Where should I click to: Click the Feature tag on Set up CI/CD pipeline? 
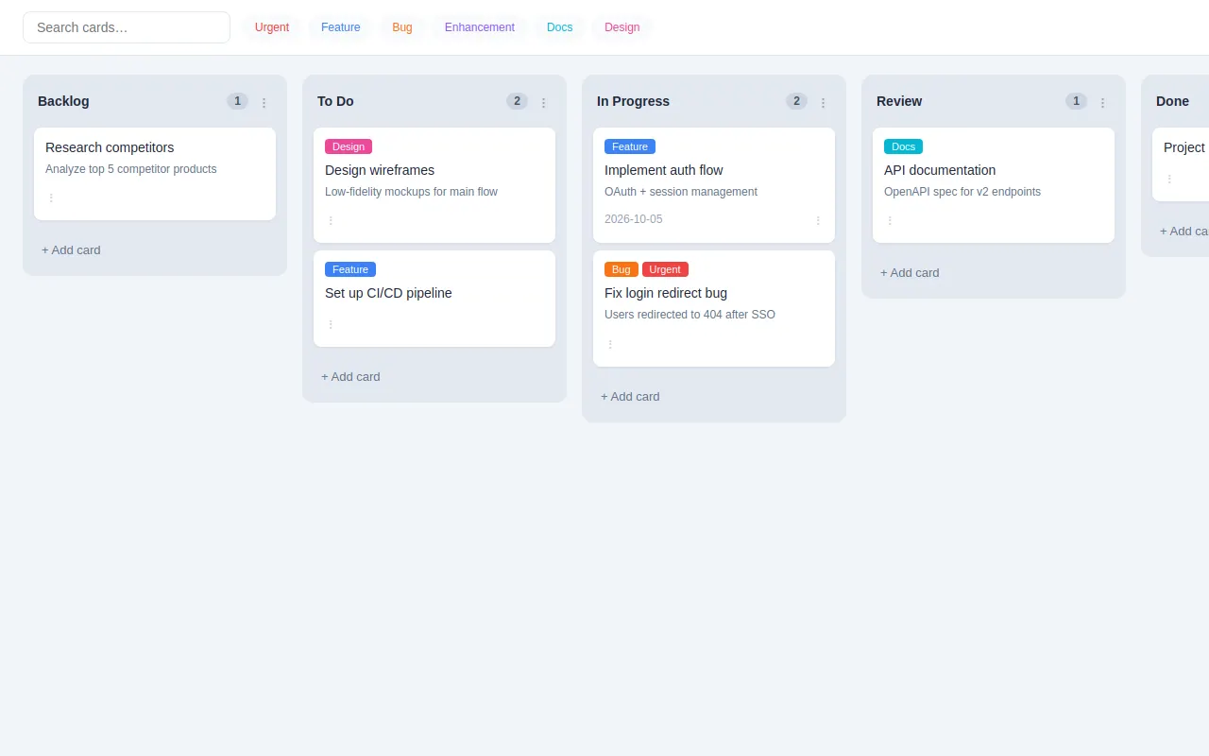(x=350, y=269)
